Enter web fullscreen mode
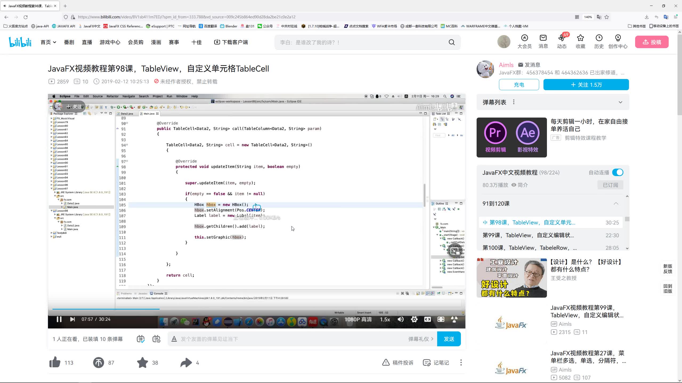 [x=428, y=319]
